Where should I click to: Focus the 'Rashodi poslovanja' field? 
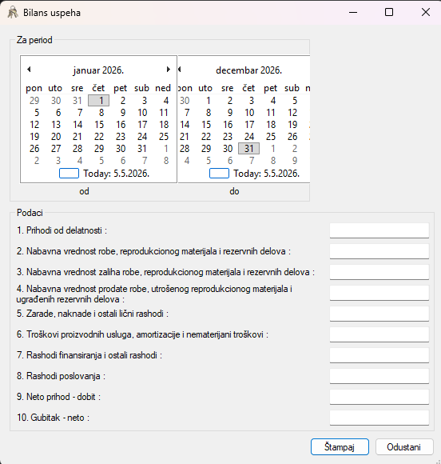coord(379,376)
